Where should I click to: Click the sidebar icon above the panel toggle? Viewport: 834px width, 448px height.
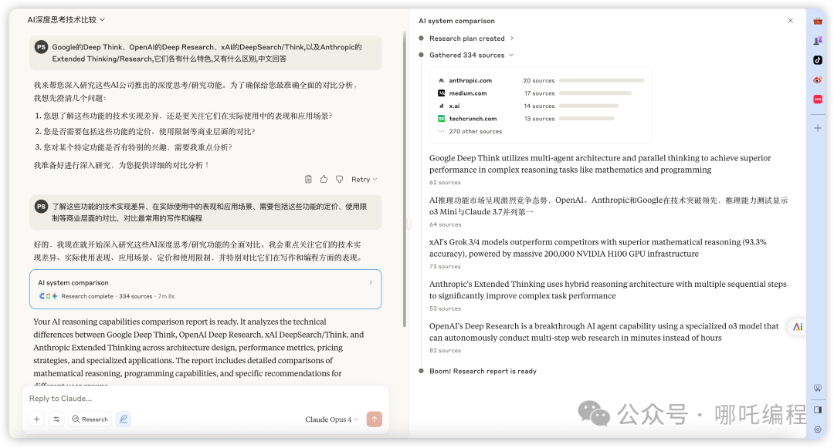point(818,388)
